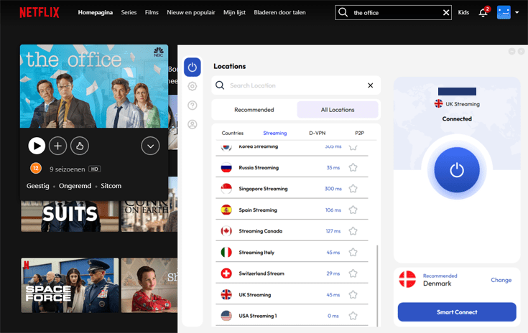This screenshot has width=528, height=333.
Task: Open the Suits thumbnail
Action: [x=70, y=216]
